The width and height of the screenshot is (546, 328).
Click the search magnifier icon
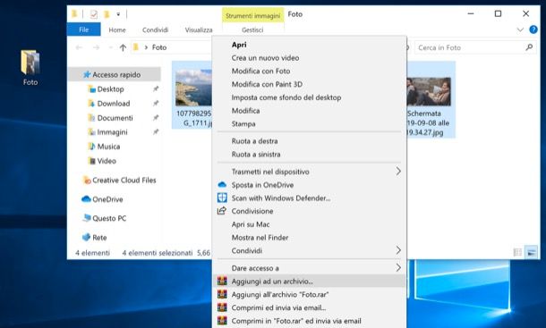pos(529,47)
